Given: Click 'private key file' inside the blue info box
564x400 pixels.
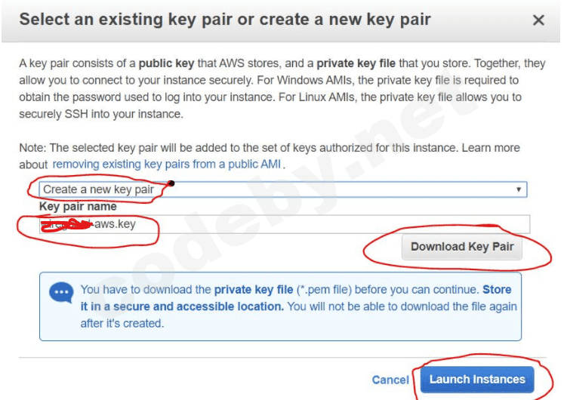Looking at the screenshot, I should (253, 289).
